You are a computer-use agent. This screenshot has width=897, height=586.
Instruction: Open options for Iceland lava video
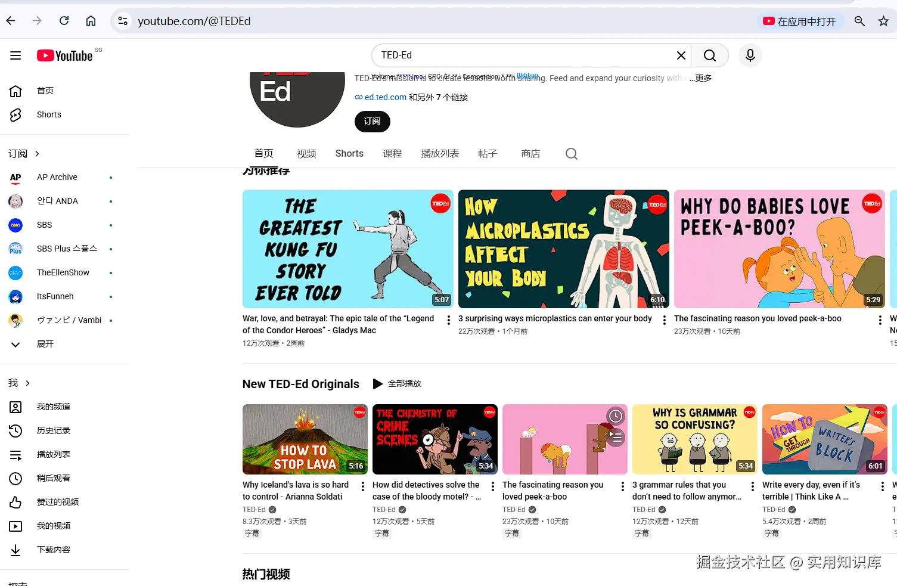pyautogui.click(x=363, y=486)
